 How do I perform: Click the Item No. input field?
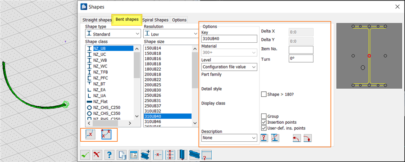coord(301,50)
